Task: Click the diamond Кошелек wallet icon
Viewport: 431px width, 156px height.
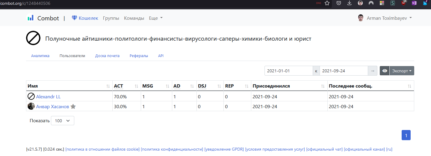Action: [75, 18]
